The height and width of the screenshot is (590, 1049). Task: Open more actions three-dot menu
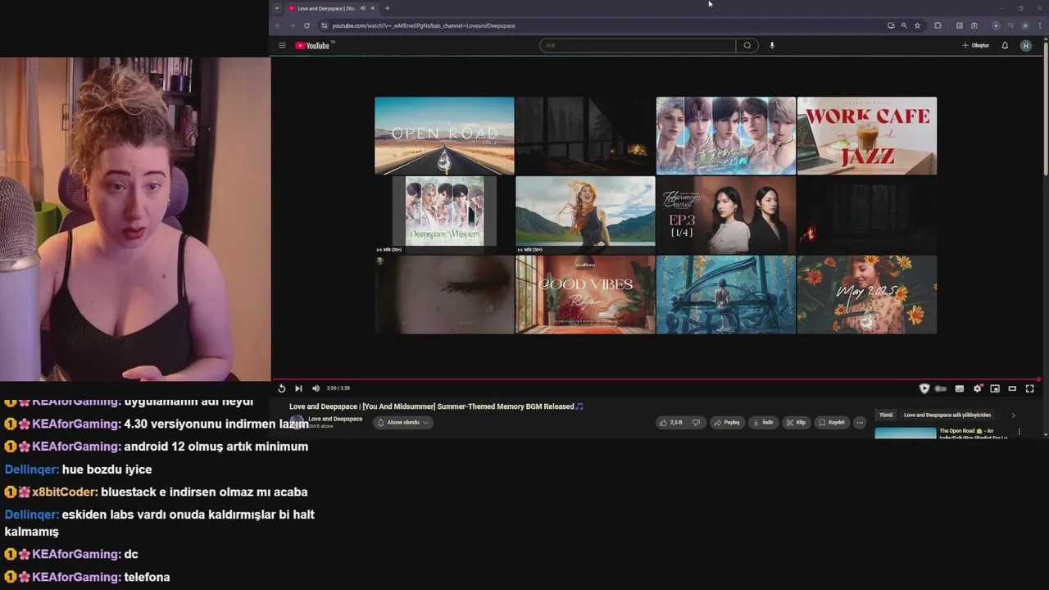[860, 423]
